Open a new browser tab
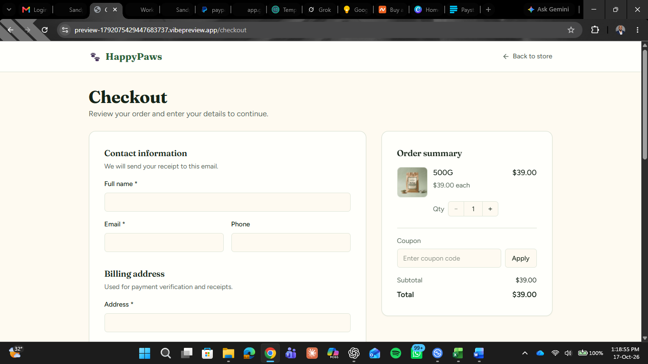This screenshot has width=648, height=364. (x=488, y=9)
